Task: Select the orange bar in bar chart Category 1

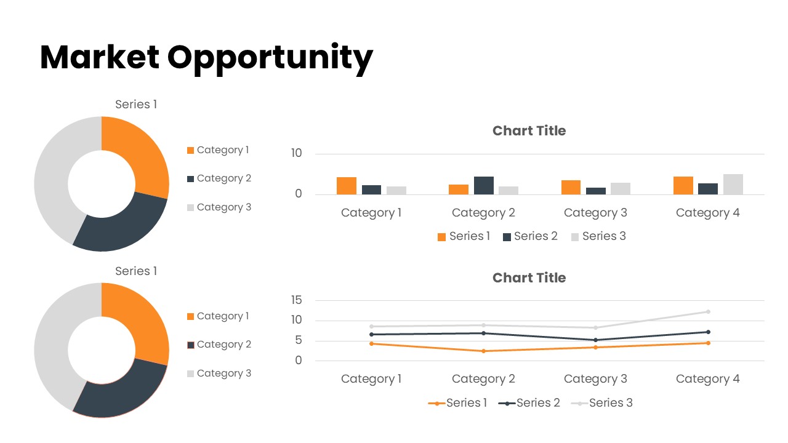Action: click(x=347, y=186)
